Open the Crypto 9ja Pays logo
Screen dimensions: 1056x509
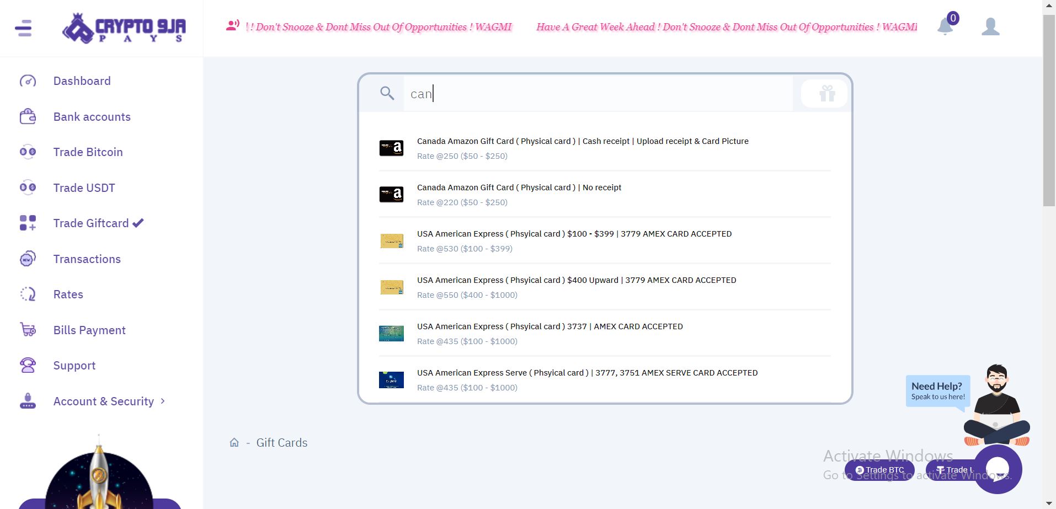click(124, 28)
